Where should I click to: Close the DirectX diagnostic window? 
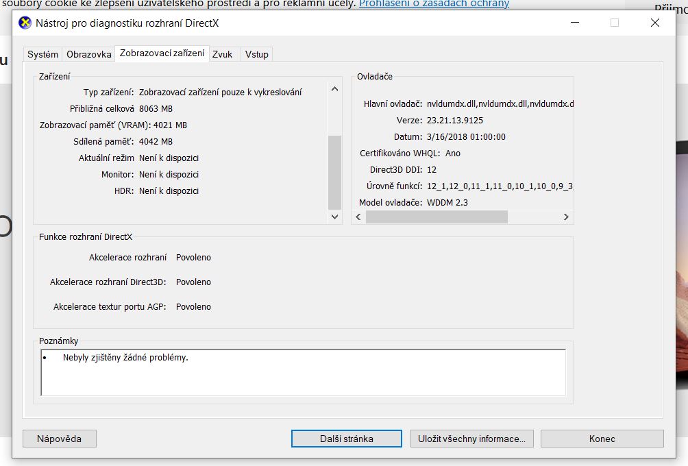654,23
